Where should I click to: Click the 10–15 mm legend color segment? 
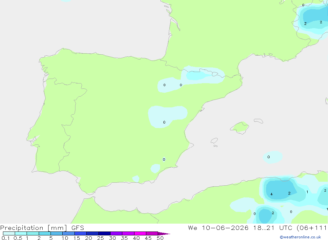pos(69,233)
